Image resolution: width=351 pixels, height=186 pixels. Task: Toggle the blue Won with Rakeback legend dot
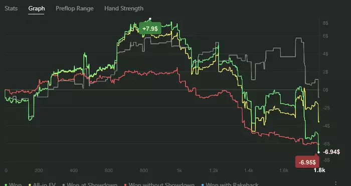coord(203,185)
